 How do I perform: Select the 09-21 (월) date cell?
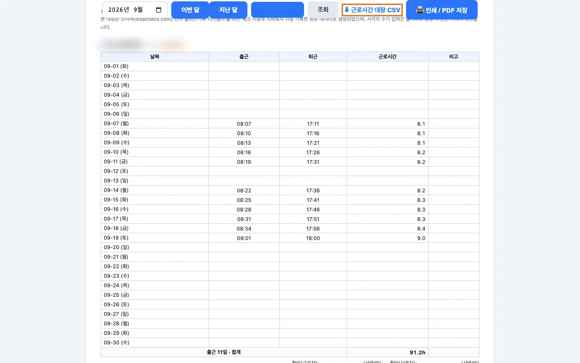tap(155, 257)
